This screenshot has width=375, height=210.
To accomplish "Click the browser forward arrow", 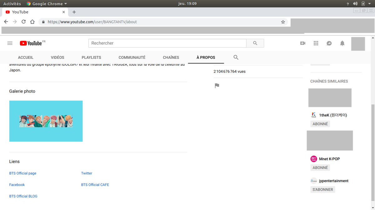I will point(15,22).
